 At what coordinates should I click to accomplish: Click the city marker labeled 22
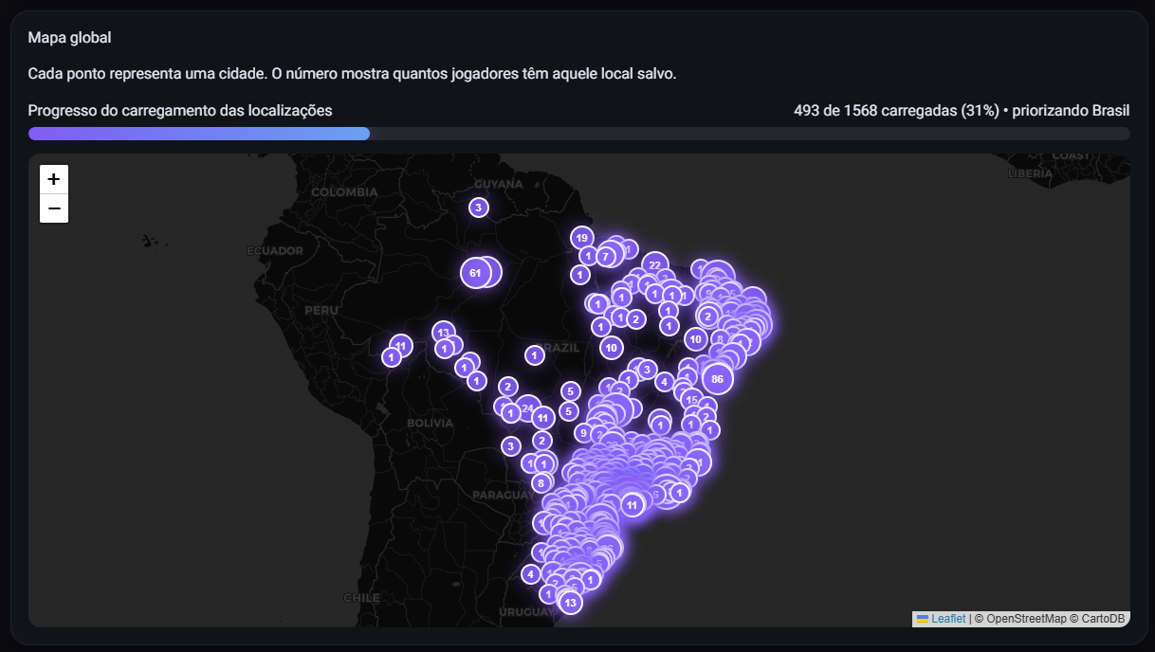pyautogui.click(x=654, y=265)
